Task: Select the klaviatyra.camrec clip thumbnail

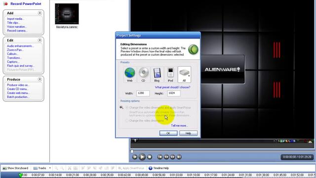Action: pos(67,14)
